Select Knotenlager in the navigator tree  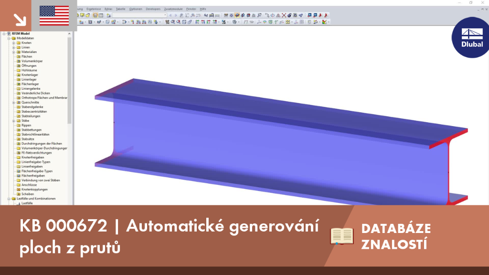(x=30, y=75)
